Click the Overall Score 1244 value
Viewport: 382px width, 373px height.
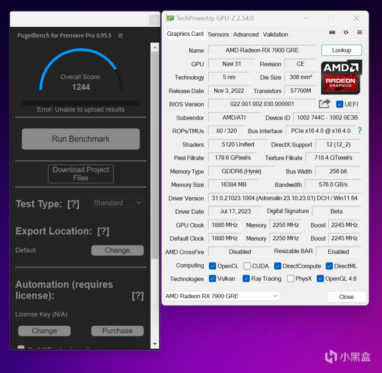pyautogui.click(x=81, y=87)
